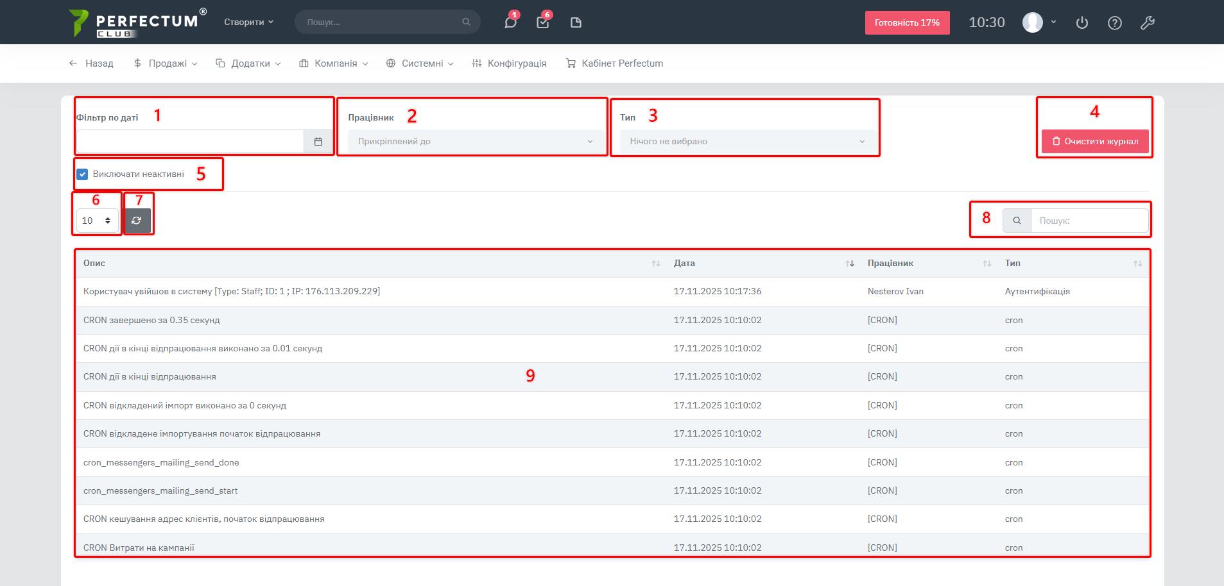Click the power logout icon
The width and height of the screenshot is (1224, 586).
[1082, 23]
